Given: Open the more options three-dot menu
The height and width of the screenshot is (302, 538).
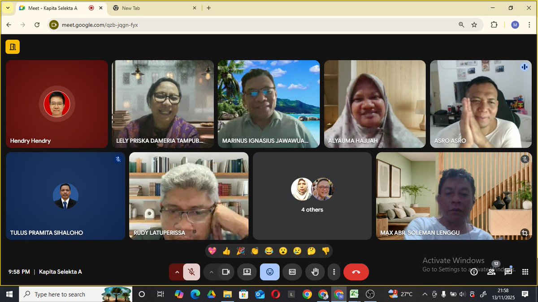Looking at the screenshot, I should (334, 272).
